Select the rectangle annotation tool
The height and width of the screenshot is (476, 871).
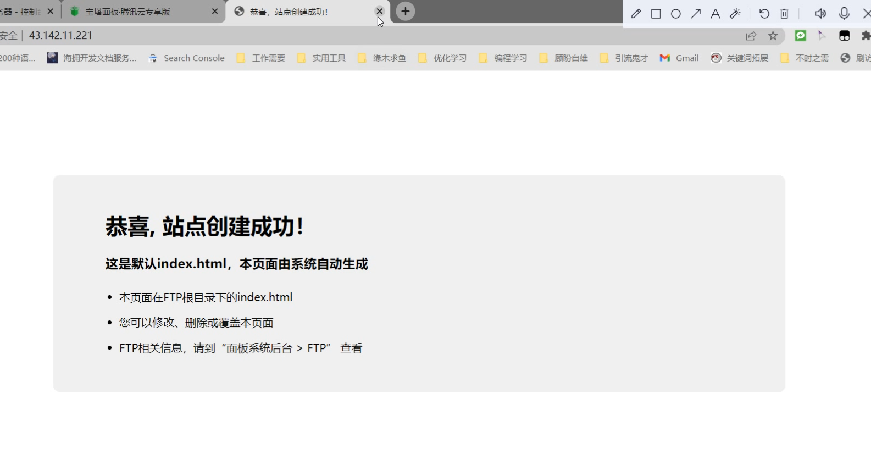tap(656, 14)
